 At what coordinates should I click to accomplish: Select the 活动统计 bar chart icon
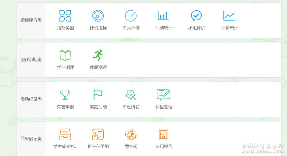[164, 16]
